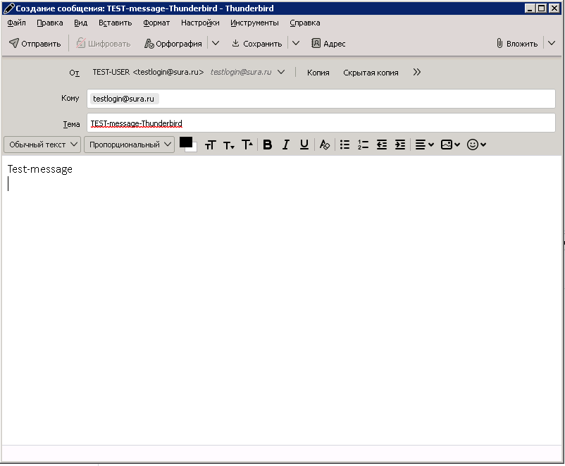Increase text indent
This screenshot has height=466, width=565.
click(x=400, y=145)
